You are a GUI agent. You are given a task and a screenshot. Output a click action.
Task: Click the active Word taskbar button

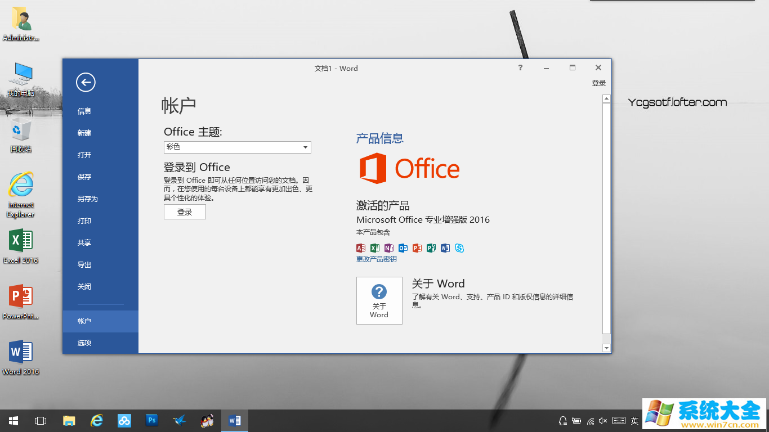point(235,421)
